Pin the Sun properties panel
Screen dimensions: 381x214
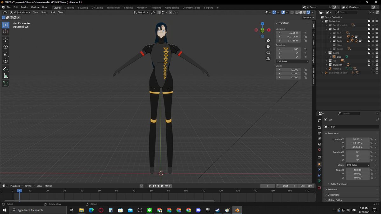coord(377,120)
